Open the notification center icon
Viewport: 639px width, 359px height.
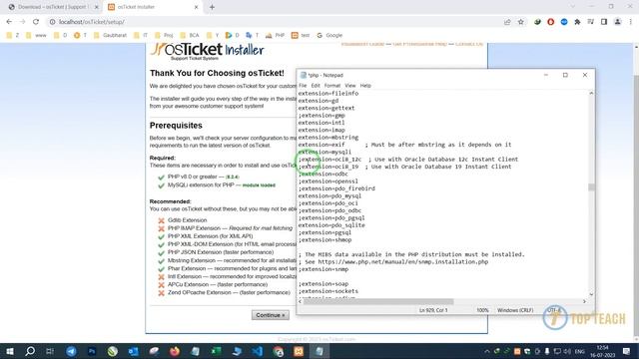point(627,351)
